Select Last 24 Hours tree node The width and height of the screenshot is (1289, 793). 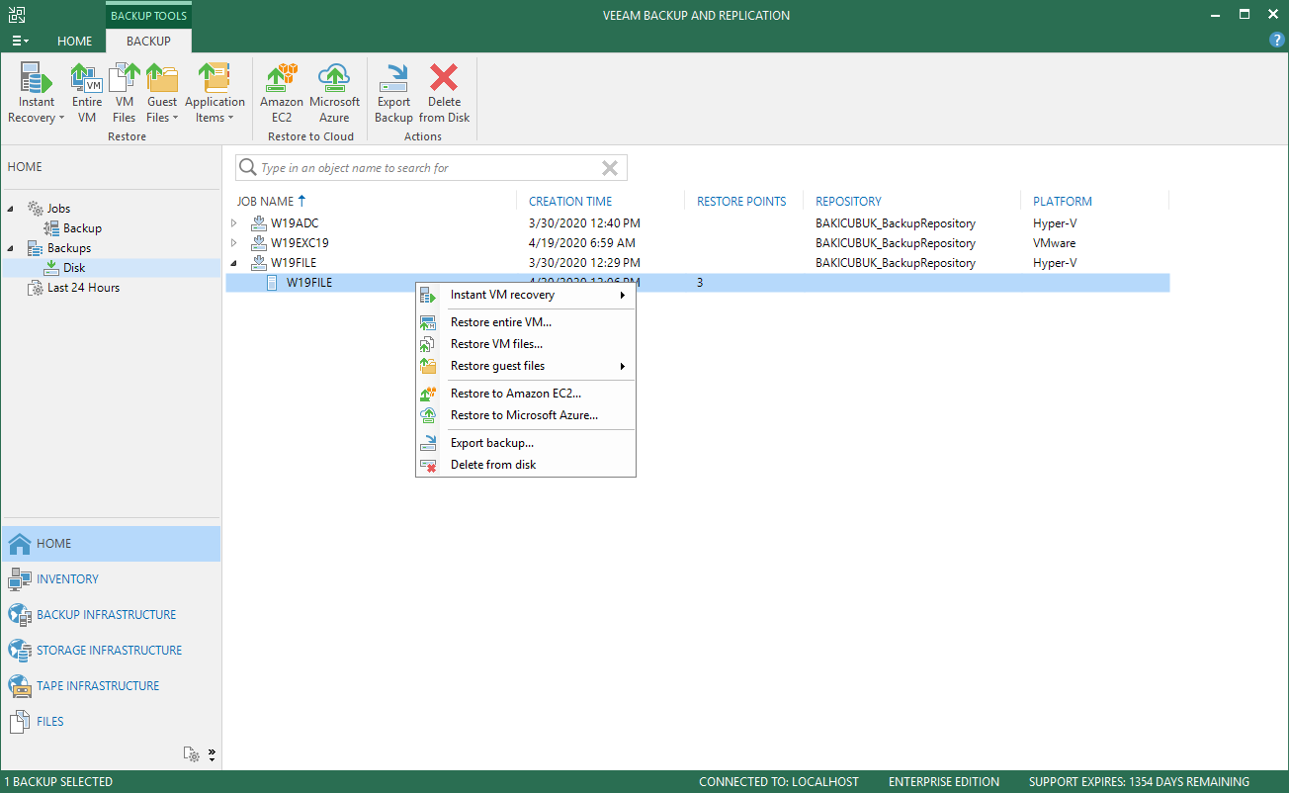83,288
